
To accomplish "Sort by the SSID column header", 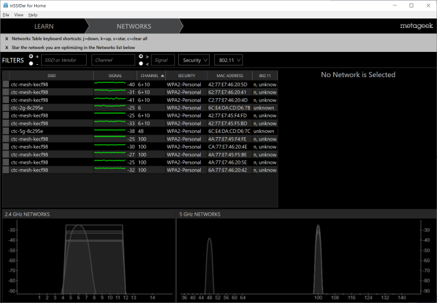I will (x=52, y=76).
